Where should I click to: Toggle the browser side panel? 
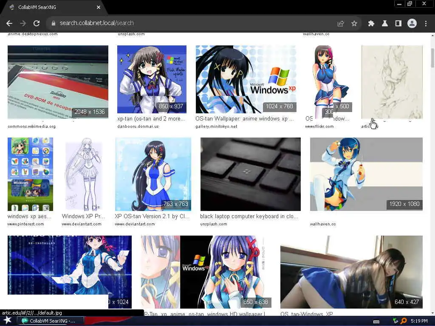point(398,24)
